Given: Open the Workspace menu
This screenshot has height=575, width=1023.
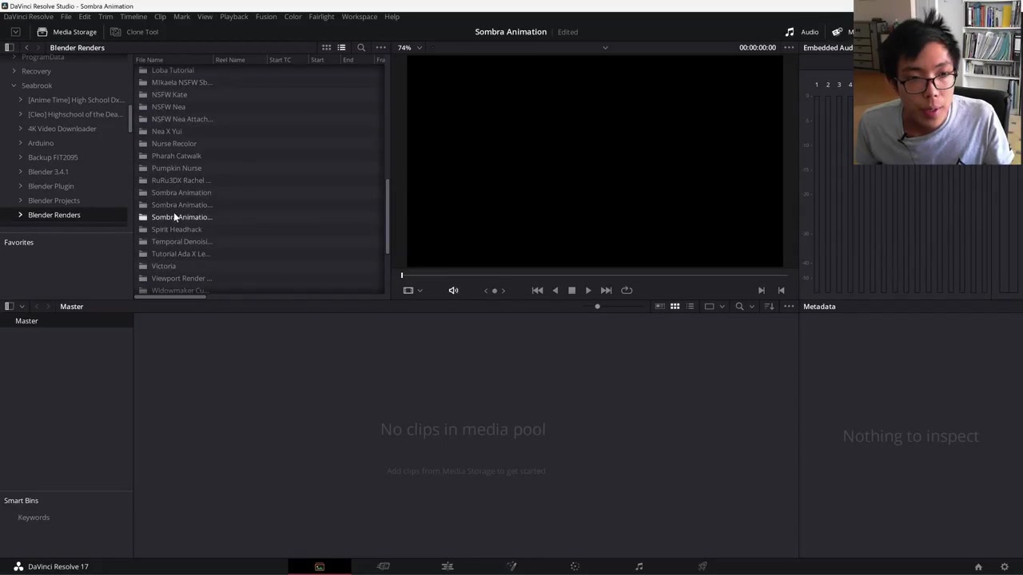Looking at the screenshot, I should click(x=359, y=17).
